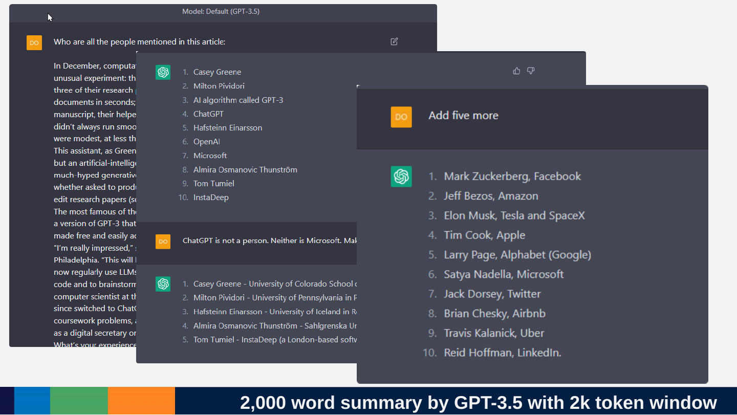Click "Reid Hoffman, LinkedIn." list entry
The height and width of the screenshot is (415, 737).
pyautogui.click(x=503, y=353)
